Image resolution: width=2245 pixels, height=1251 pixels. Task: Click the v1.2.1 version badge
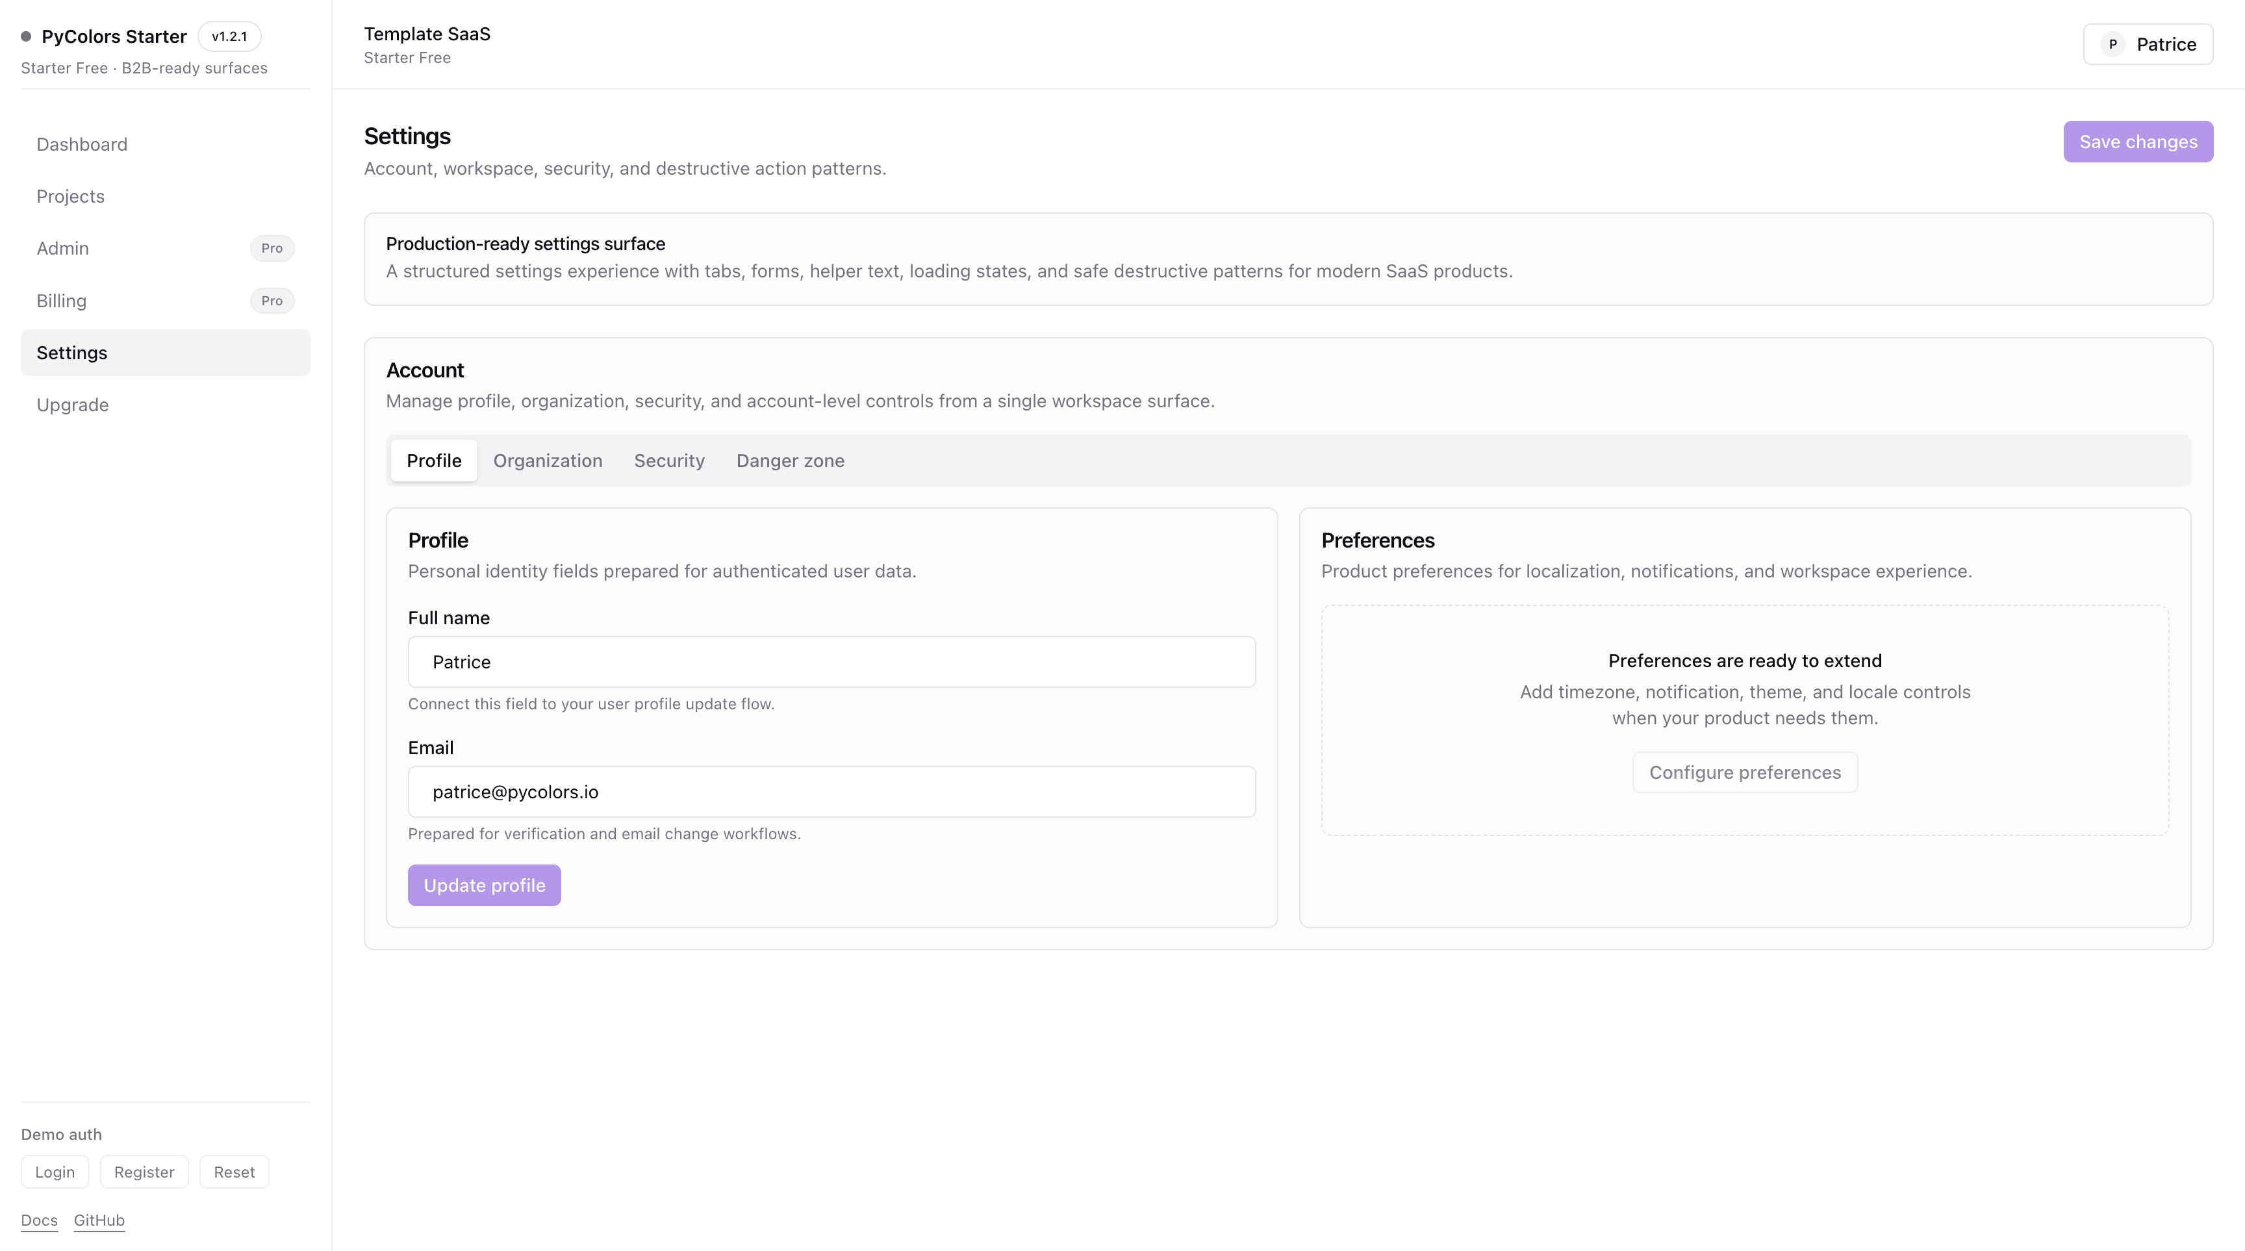coord(229,36)
